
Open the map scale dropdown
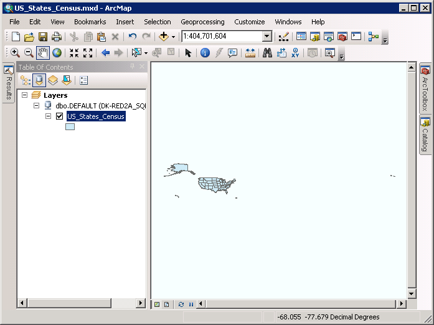pos(267,36)
